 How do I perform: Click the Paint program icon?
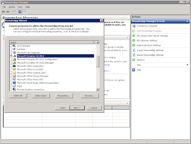[x=14, y=86]
